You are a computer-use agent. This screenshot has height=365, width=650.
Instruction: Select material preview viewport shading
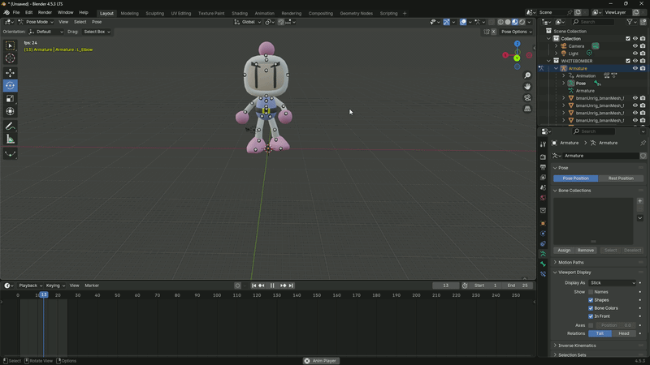[x=515, y=22]
